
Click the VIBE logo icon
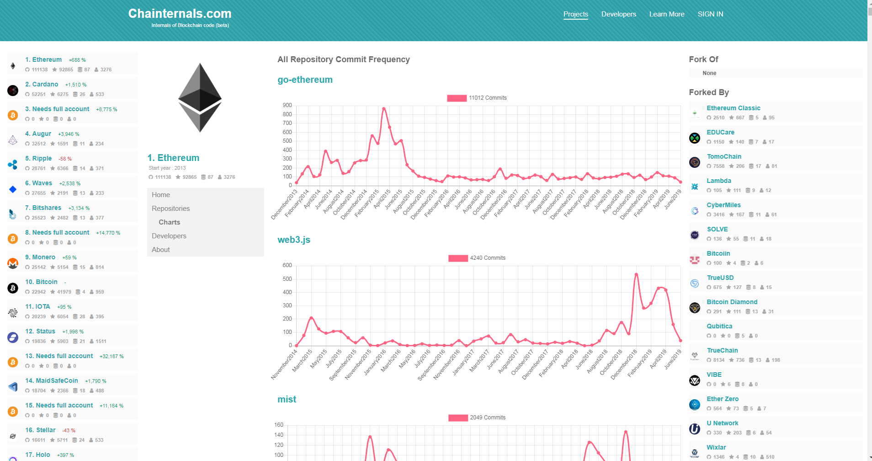[695, 380]
